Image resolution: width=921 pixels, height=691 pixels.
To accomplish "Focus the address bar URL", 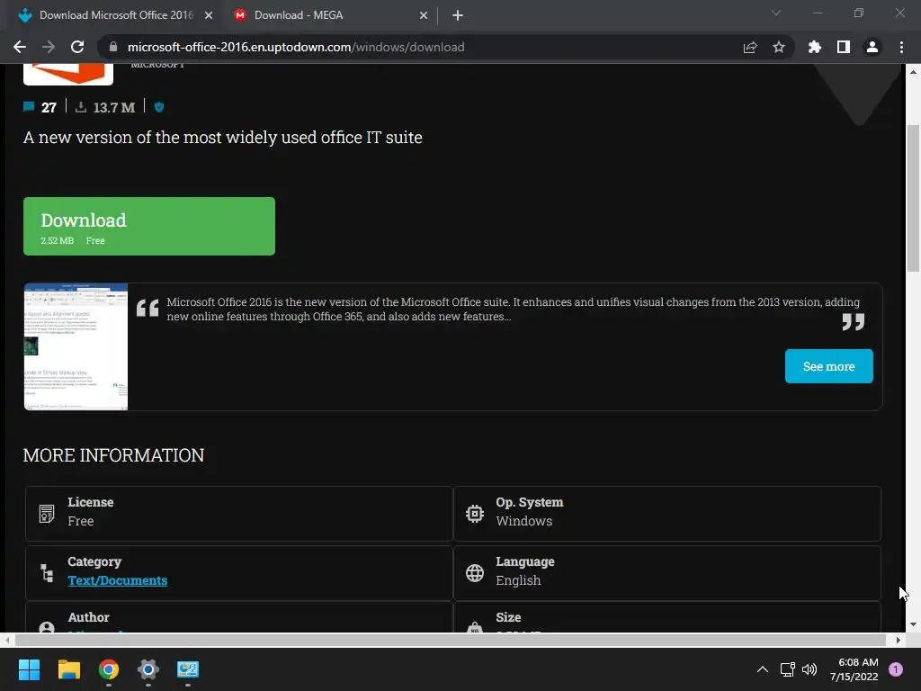I will point(296,47).
